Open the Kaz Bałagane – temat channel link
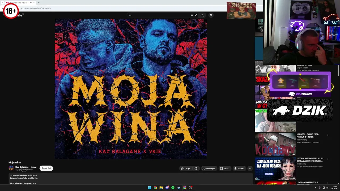Viewport: 340px width, 191px height. click(26, 167)
